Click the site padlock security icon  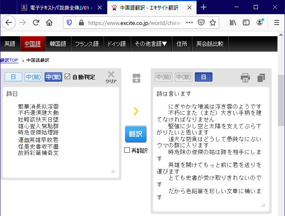tap(81, 22)
